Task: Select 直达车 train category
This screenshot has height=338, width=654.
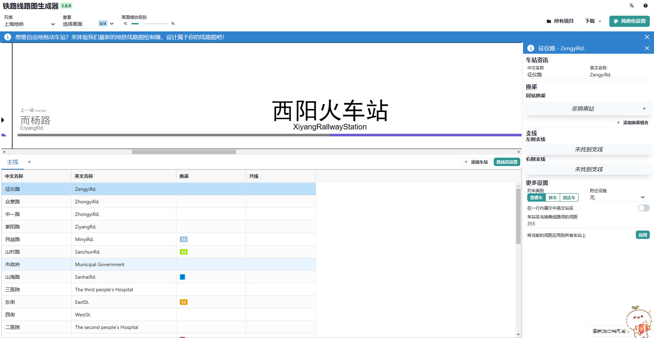Action: click(569, 197)
